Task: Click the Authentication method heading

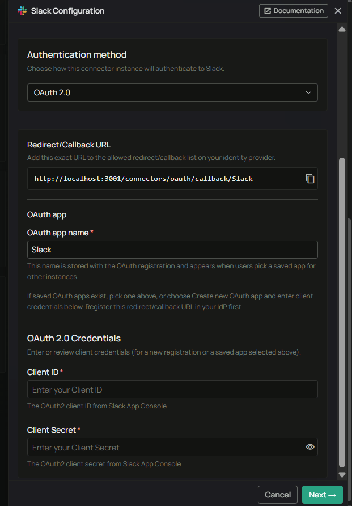Action: [77, 55]
